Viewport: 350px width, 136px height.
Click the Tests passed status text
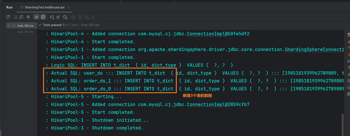tap(71, 25)
